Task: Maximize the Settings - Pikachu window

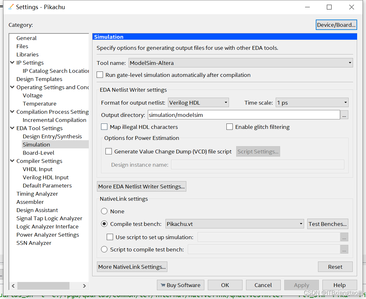Action: [329, 7]
